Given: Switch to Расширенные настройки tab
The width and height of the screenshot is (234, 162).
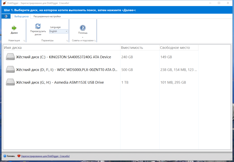Looking at the screenshot, I should click(47, 16).
